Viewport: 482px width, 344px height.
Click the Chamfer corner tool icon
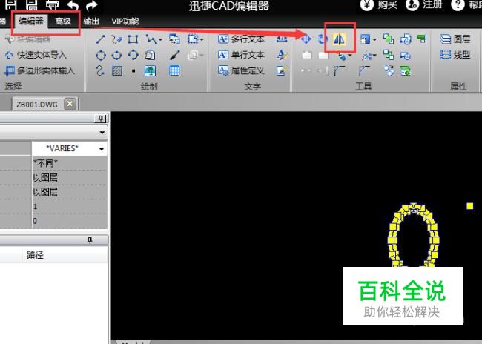tap(364, 71)
